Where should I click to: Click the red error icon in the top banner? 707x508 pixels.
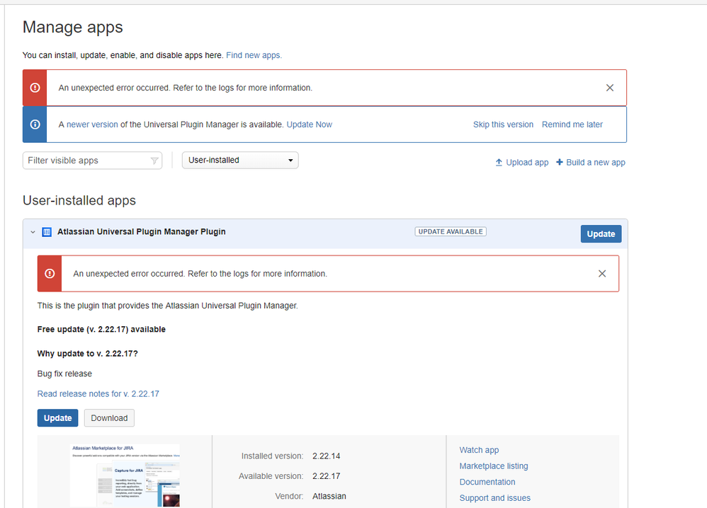(35, 88)
